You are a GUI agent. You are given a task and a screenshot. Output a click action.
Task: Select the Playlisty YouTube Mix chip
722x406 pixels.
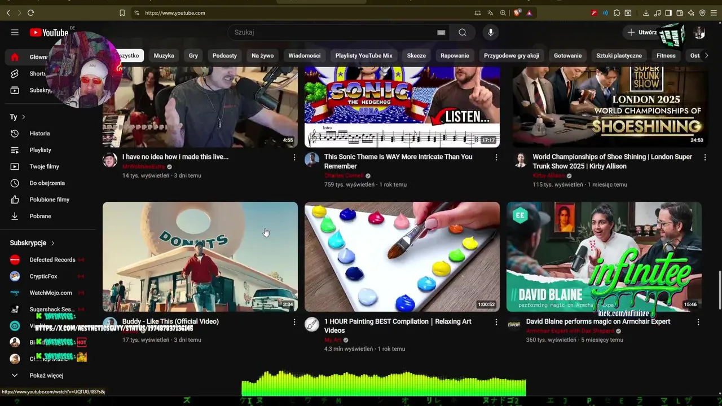(364, 55)
